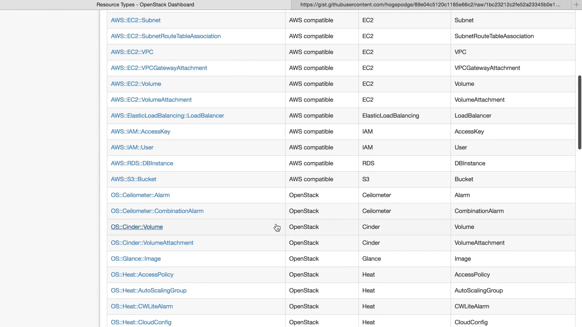The height and width of the screenshot is (327, 582).
Task: Open the AWS::EC2::Subnet resource type link
Action: (x=135, y=20)
